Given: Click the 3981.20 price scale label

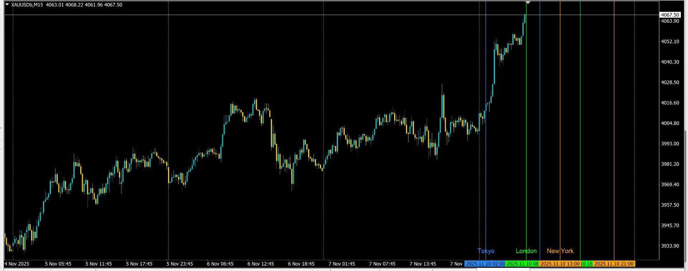Looking at the screenshot, I should coord(670,164).
